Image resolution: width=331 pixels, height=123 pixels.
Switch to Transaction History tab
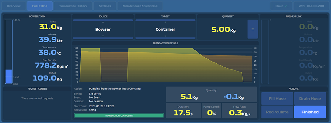pyautogui.click(x=73, y=6)
